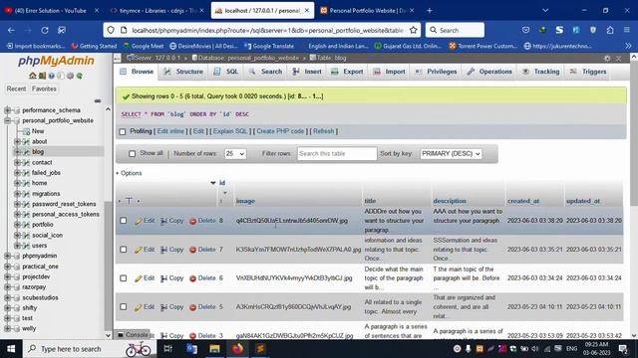The image size is (638, 358).
Task: Show more bookmarks chevron
Action: click(629, 46)
